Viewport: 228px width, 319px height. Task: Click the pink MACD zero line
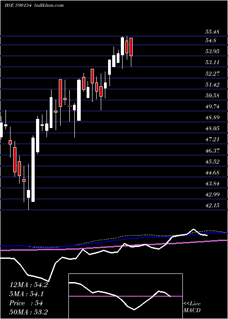click(x=125, y=296)
